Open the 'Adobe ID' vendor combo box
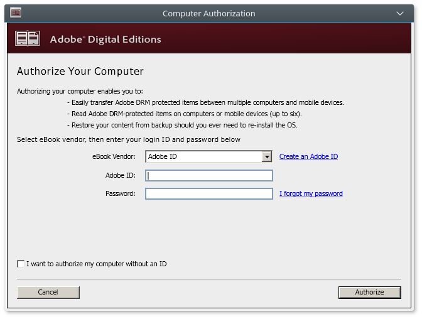The width and height of the screenshot is (422, 319). (203, 157)
